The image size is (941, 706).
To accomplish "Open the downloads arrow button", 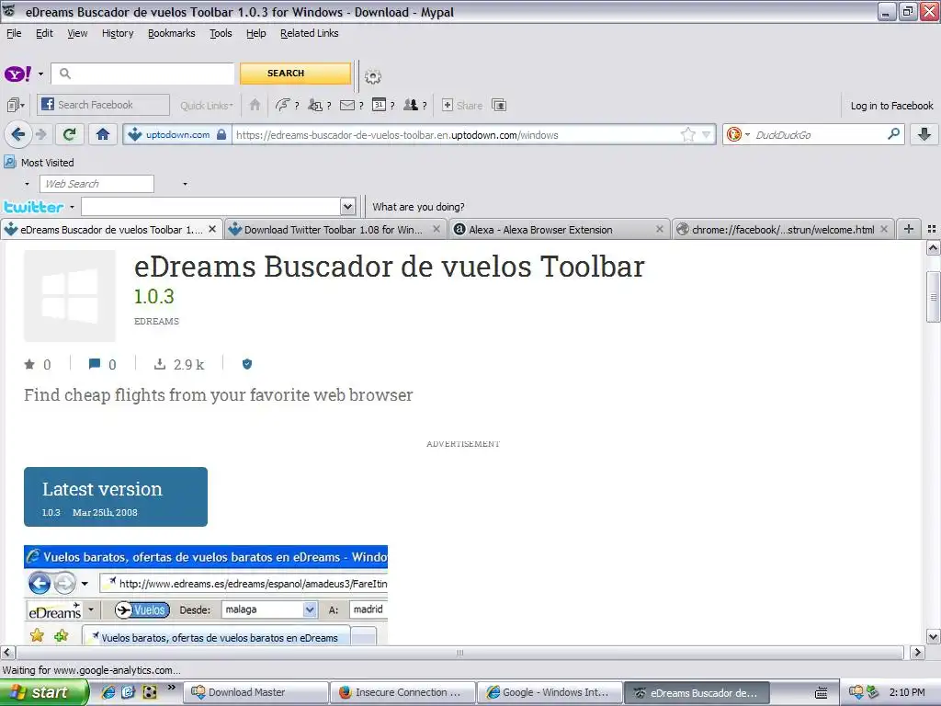I will point(924,134).
